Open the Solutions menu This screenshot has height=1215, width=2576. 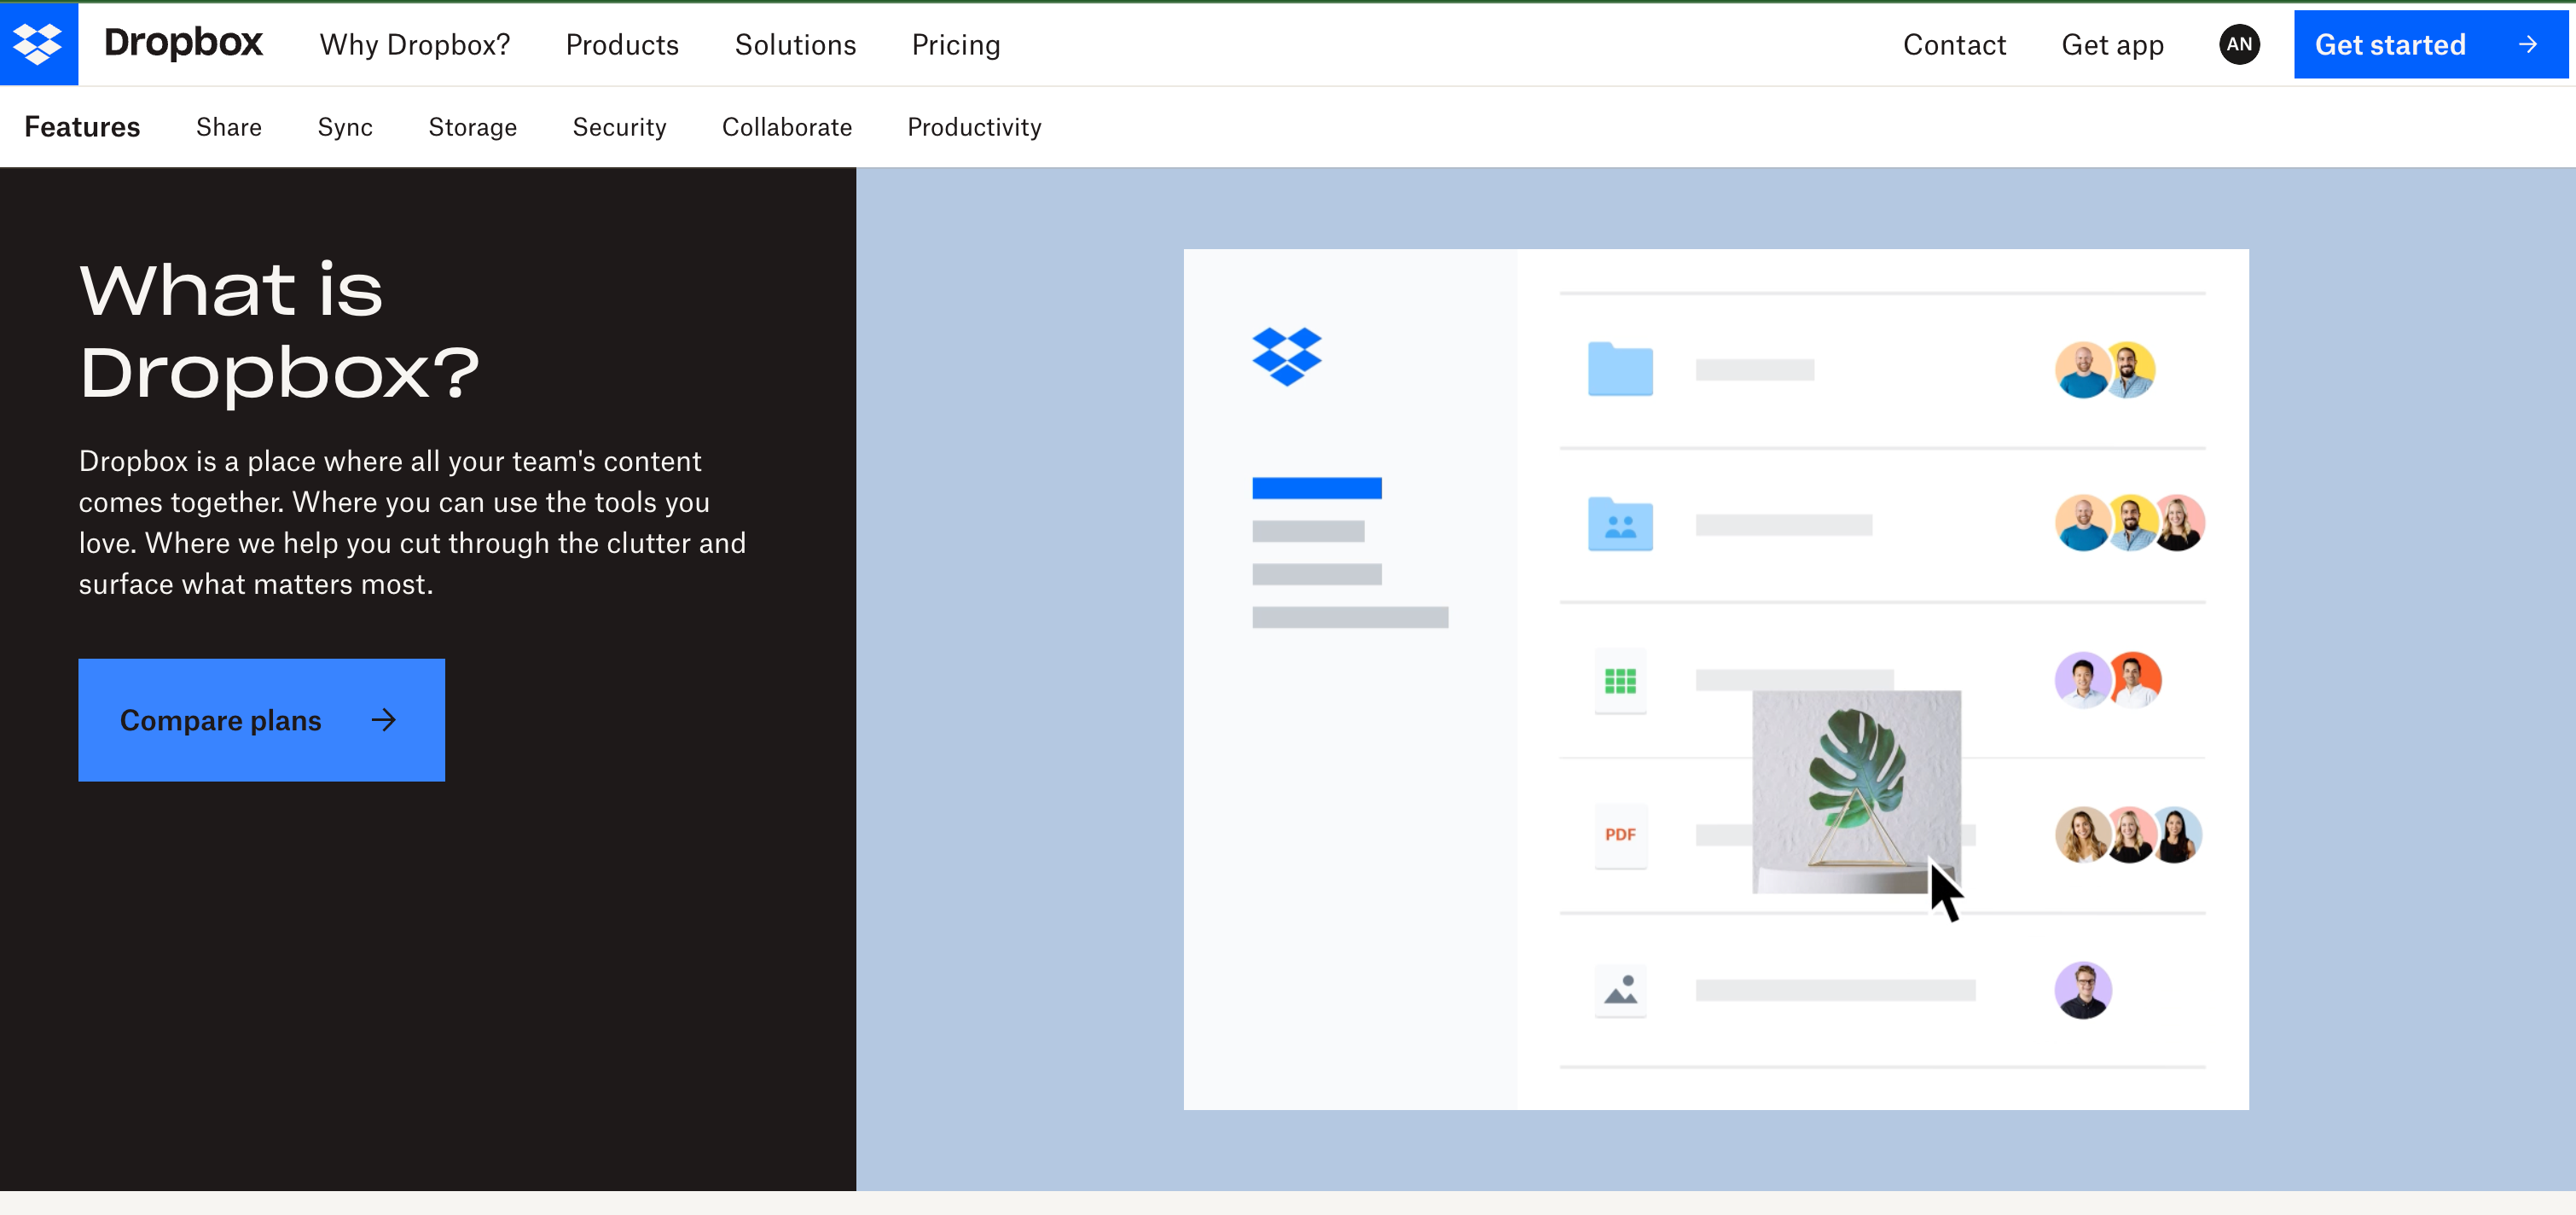coord(795,45)
